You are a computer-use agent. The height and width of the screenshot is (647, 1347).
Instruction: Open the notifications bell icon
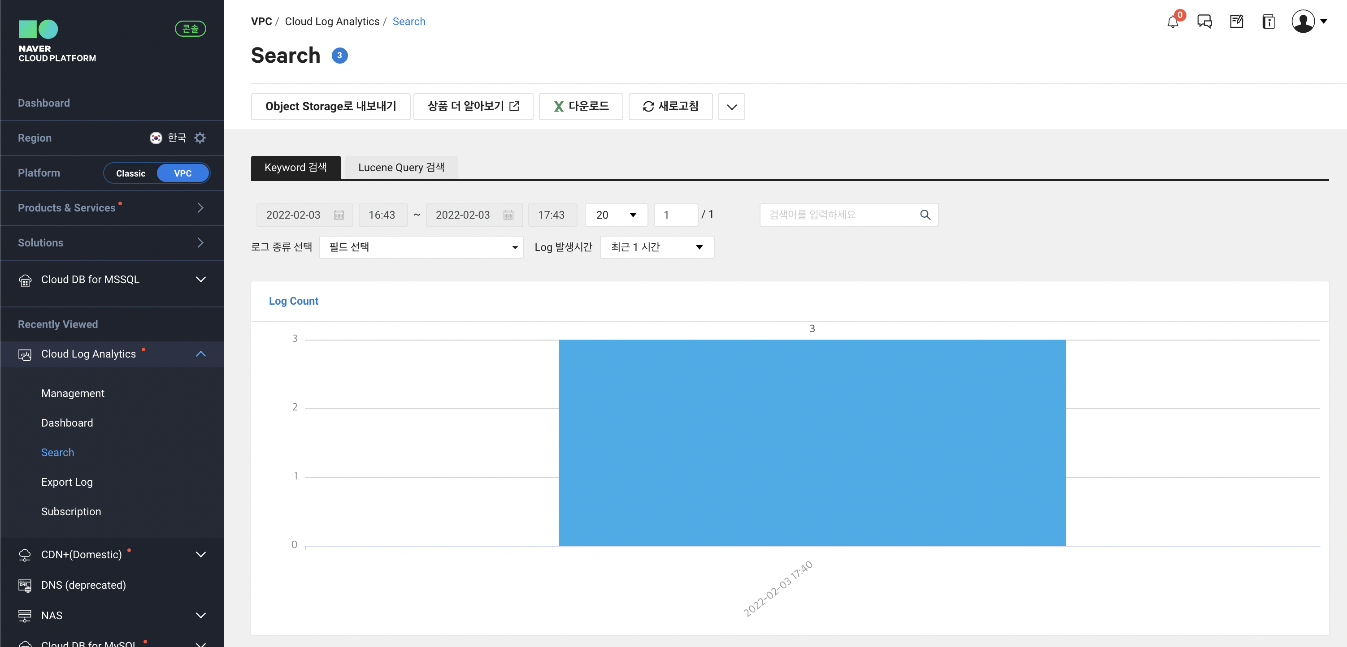click(x=1173, y=22)
